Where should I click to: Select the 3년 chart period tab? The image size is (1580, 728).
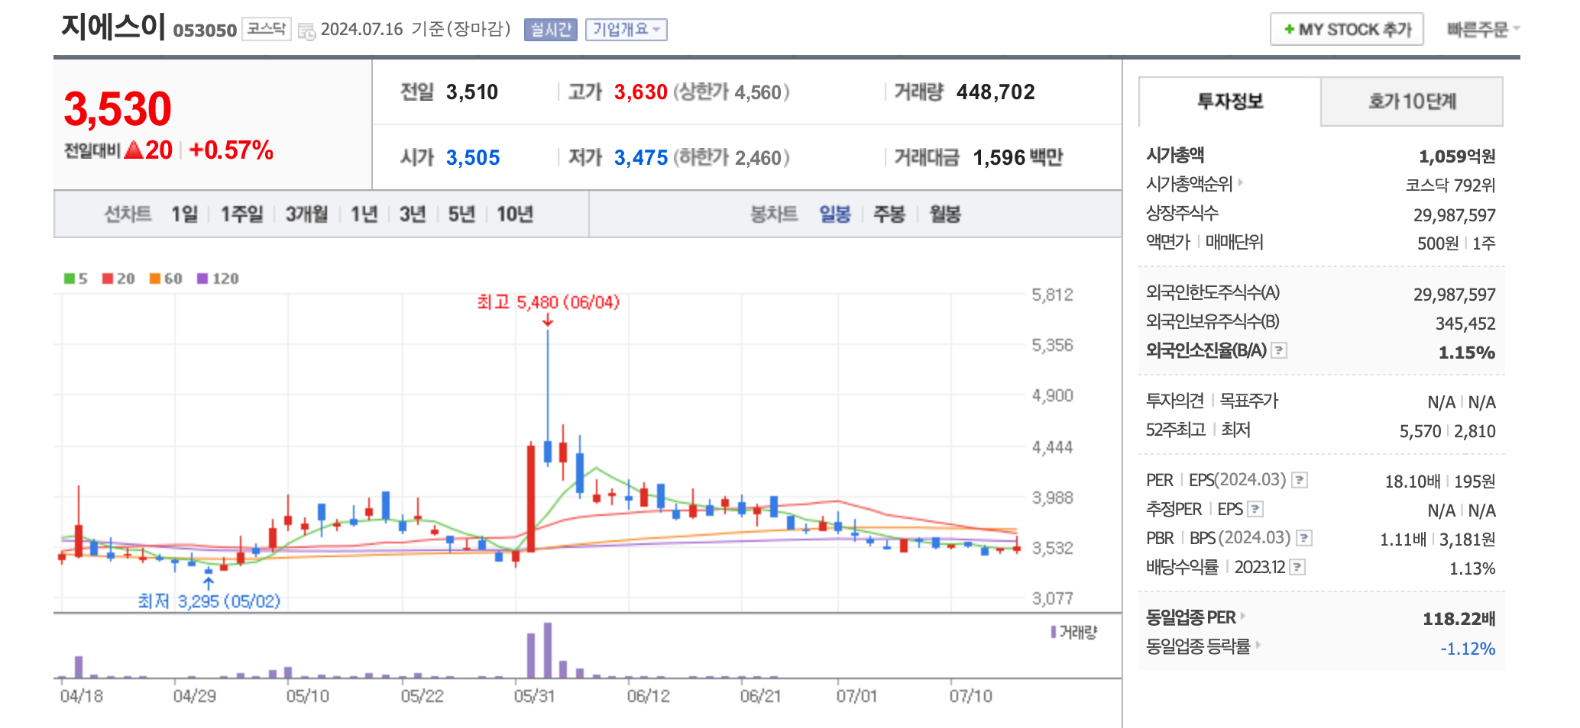413,214
